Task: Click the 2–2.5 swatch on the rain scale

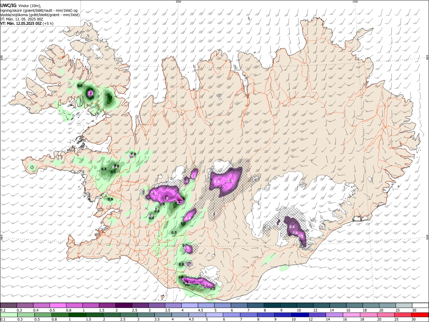Action: (x=111, y=315)
